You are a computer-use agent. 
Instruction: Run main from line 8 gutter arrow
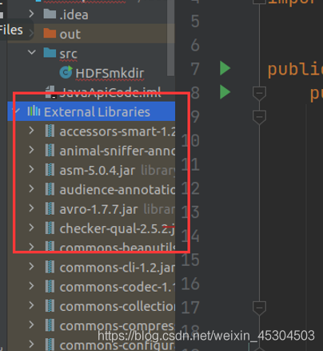[x=225, y=92]
